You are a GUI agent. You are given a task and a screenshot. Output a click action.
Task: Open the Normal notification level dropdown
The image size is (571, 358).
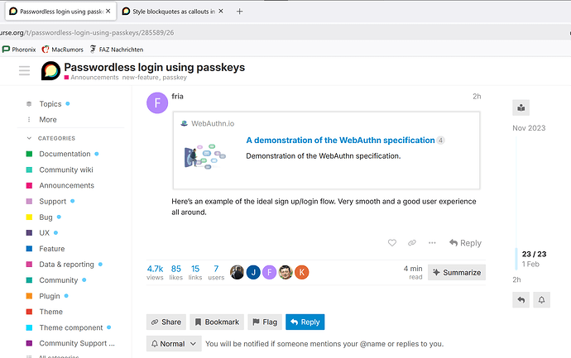(174, 343)
